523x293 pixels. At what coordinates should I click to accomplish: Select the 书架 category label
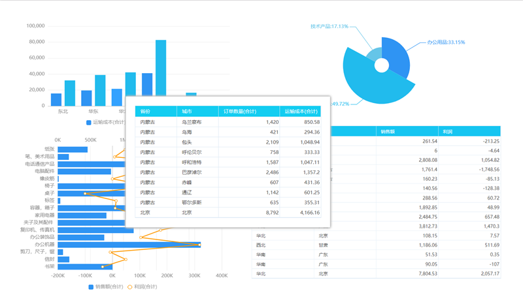coord(50,266)
